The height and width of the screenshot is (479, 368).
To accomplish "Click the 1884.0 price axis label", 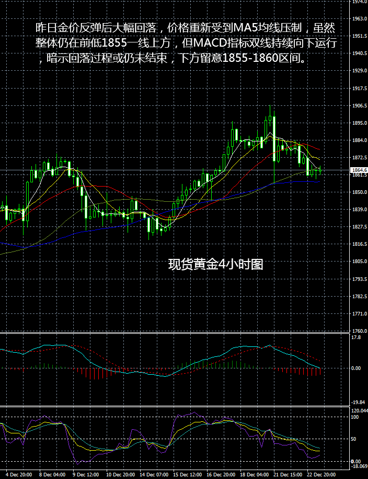I will tap(360, 140).
